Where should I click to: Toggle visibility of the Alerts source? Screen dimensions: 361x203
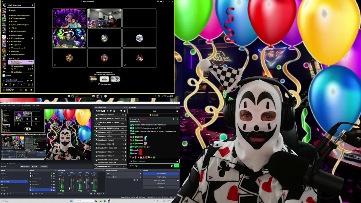point(51,176)
